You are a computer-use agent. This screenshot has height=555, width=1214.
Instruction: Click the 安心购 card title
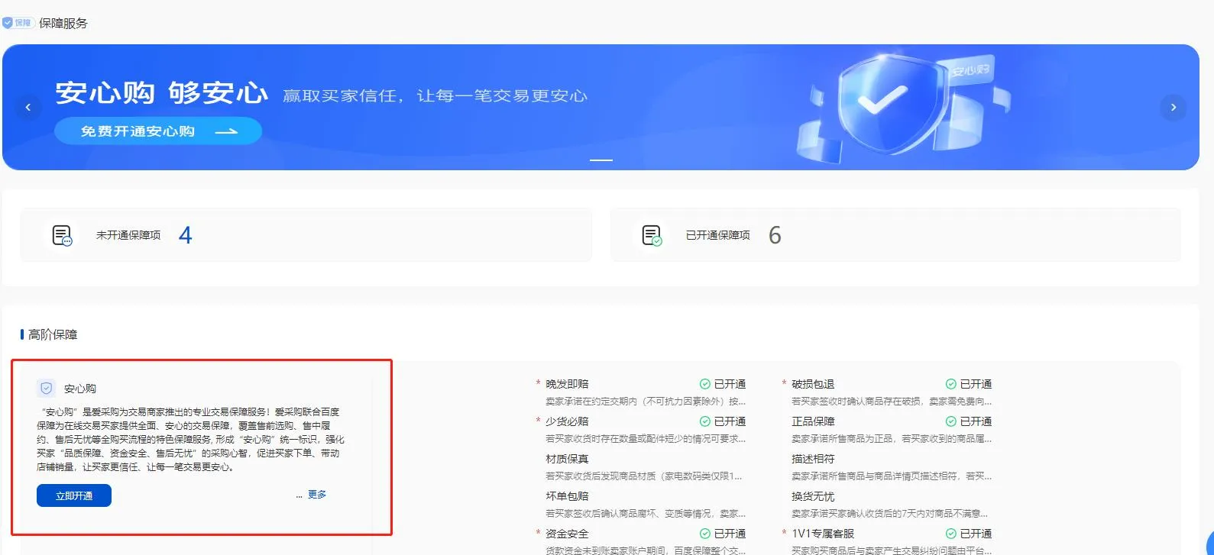coord(80,389)
